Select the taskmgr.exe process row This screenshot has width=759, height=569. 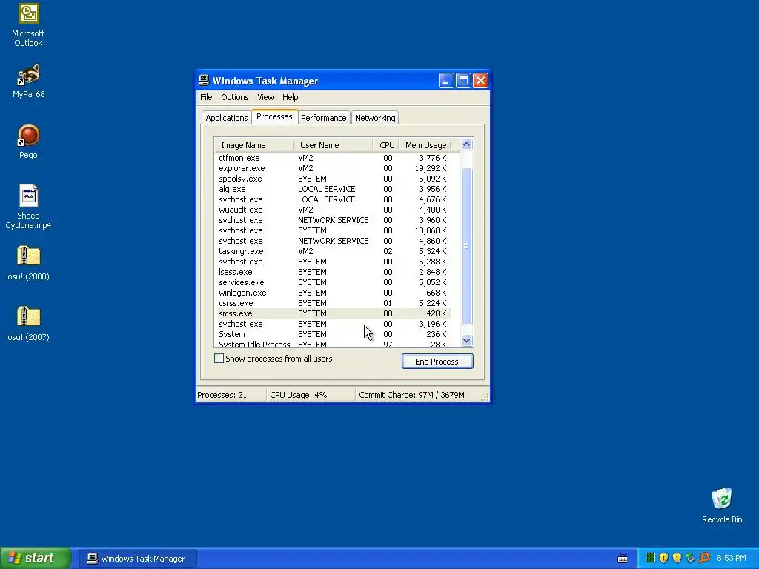point(333,252)
